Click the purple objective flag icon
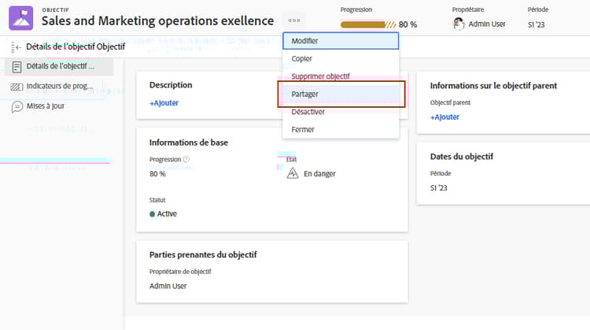 click(x=21, y=18)
